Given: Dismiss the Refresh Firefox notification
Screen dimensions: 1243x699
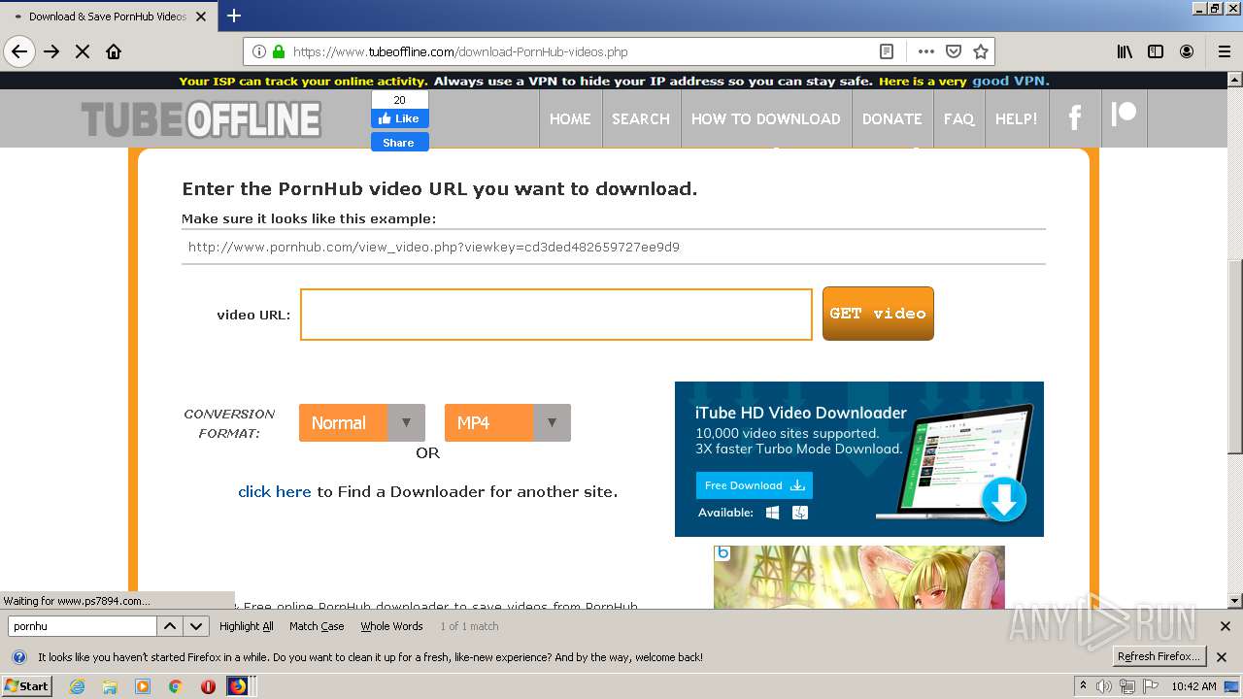Looking at the screenshot, I should coord(1222,657).
